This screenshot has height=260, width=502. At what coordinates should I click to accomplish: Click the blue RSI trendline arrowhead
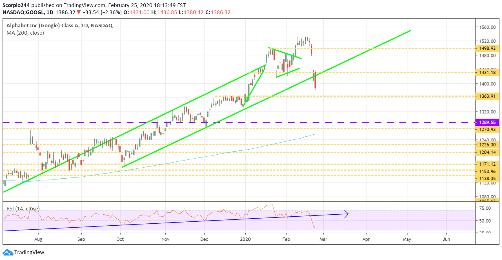click(x=346, y=214)
